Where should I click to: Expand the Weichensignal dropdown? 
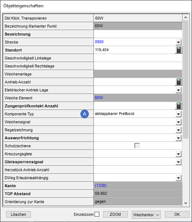tap(179, 122)
